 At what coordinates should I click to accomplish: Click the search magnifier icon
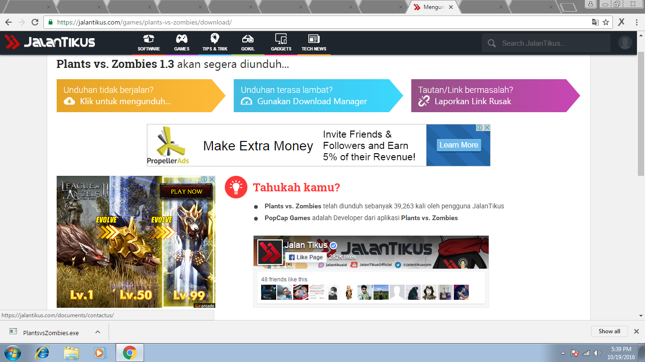pos(492,43)
